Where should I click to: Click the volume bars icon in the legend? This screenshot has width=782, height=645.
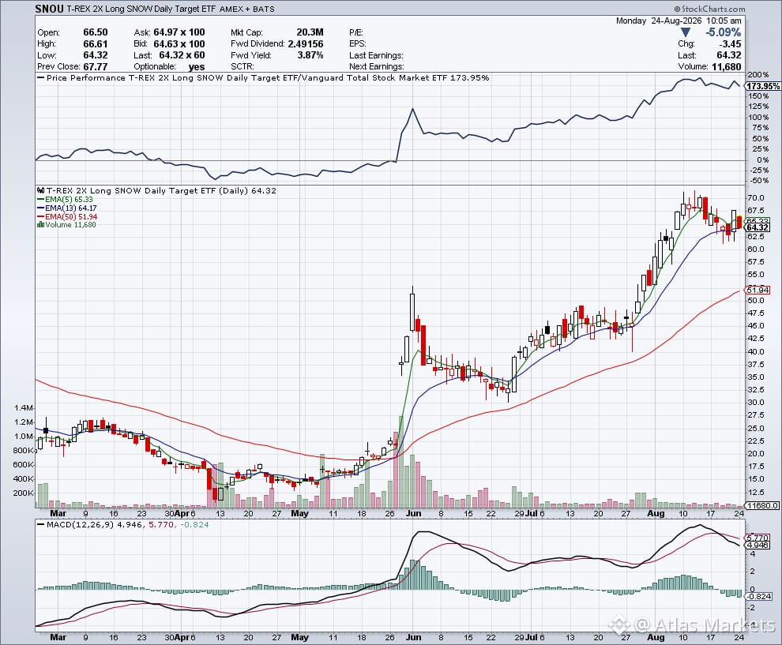pyautogui.click(x=40, y=225)
